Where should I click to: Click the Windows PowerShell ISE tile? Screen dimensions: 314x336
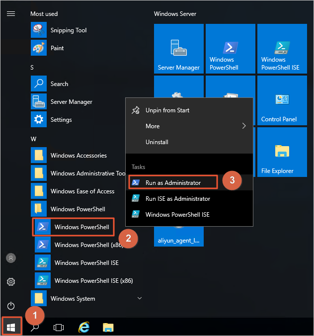pyautogui.click(x=282, y=49)
